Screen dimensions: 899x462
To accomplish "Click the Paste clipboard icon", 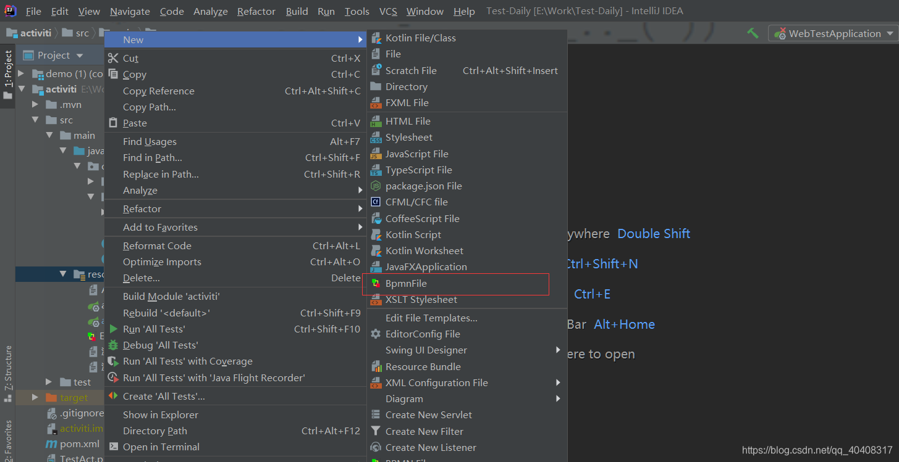I will tap(113, 123).
